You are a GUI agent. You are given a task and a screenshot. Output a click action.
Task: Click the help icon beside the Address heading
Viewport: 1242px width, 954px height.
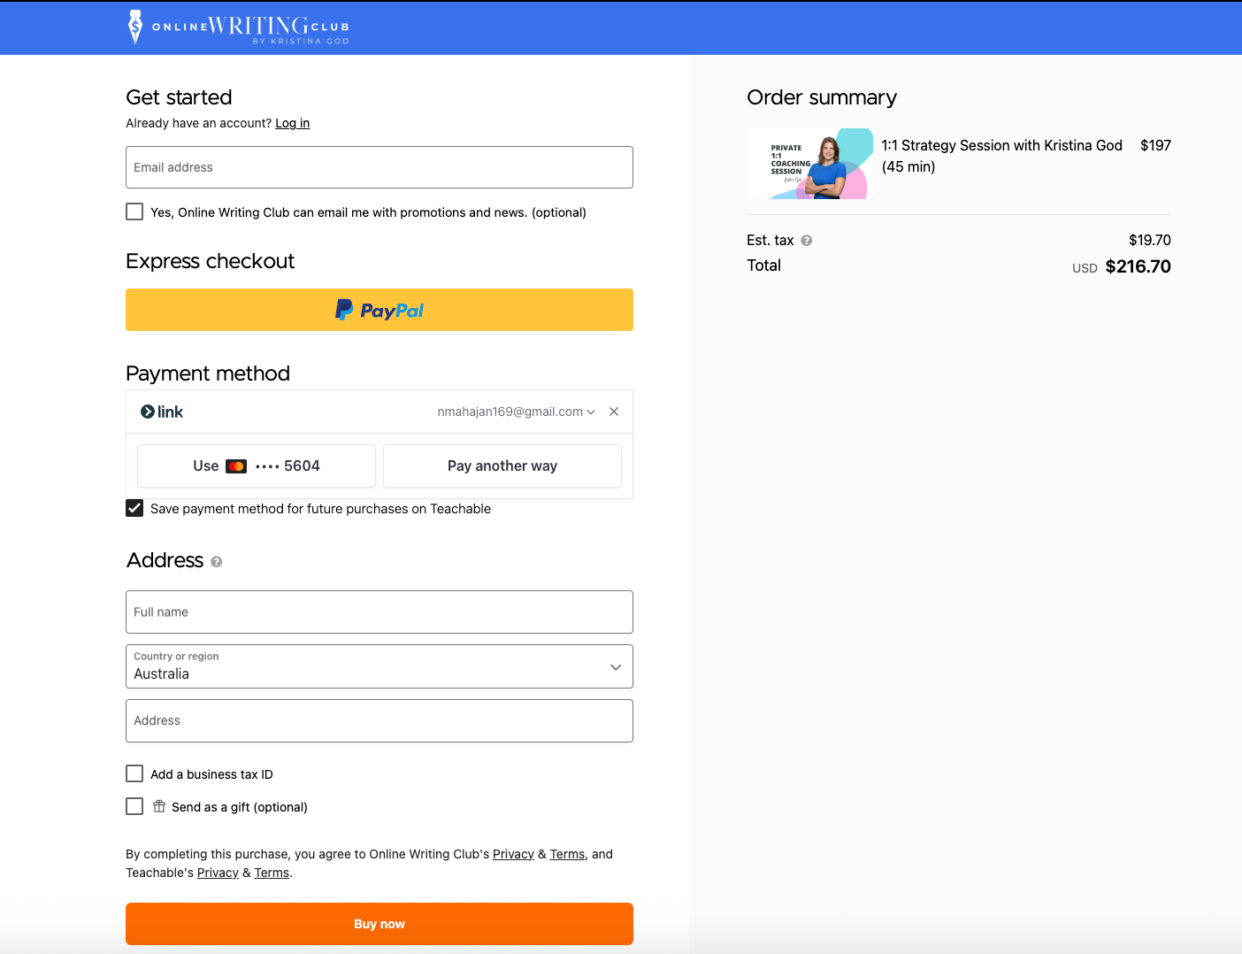point(215,561)
